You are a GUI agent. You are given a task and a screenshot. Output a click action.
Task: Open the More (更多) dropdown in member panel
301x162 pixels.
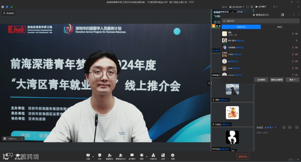point(292,80)
